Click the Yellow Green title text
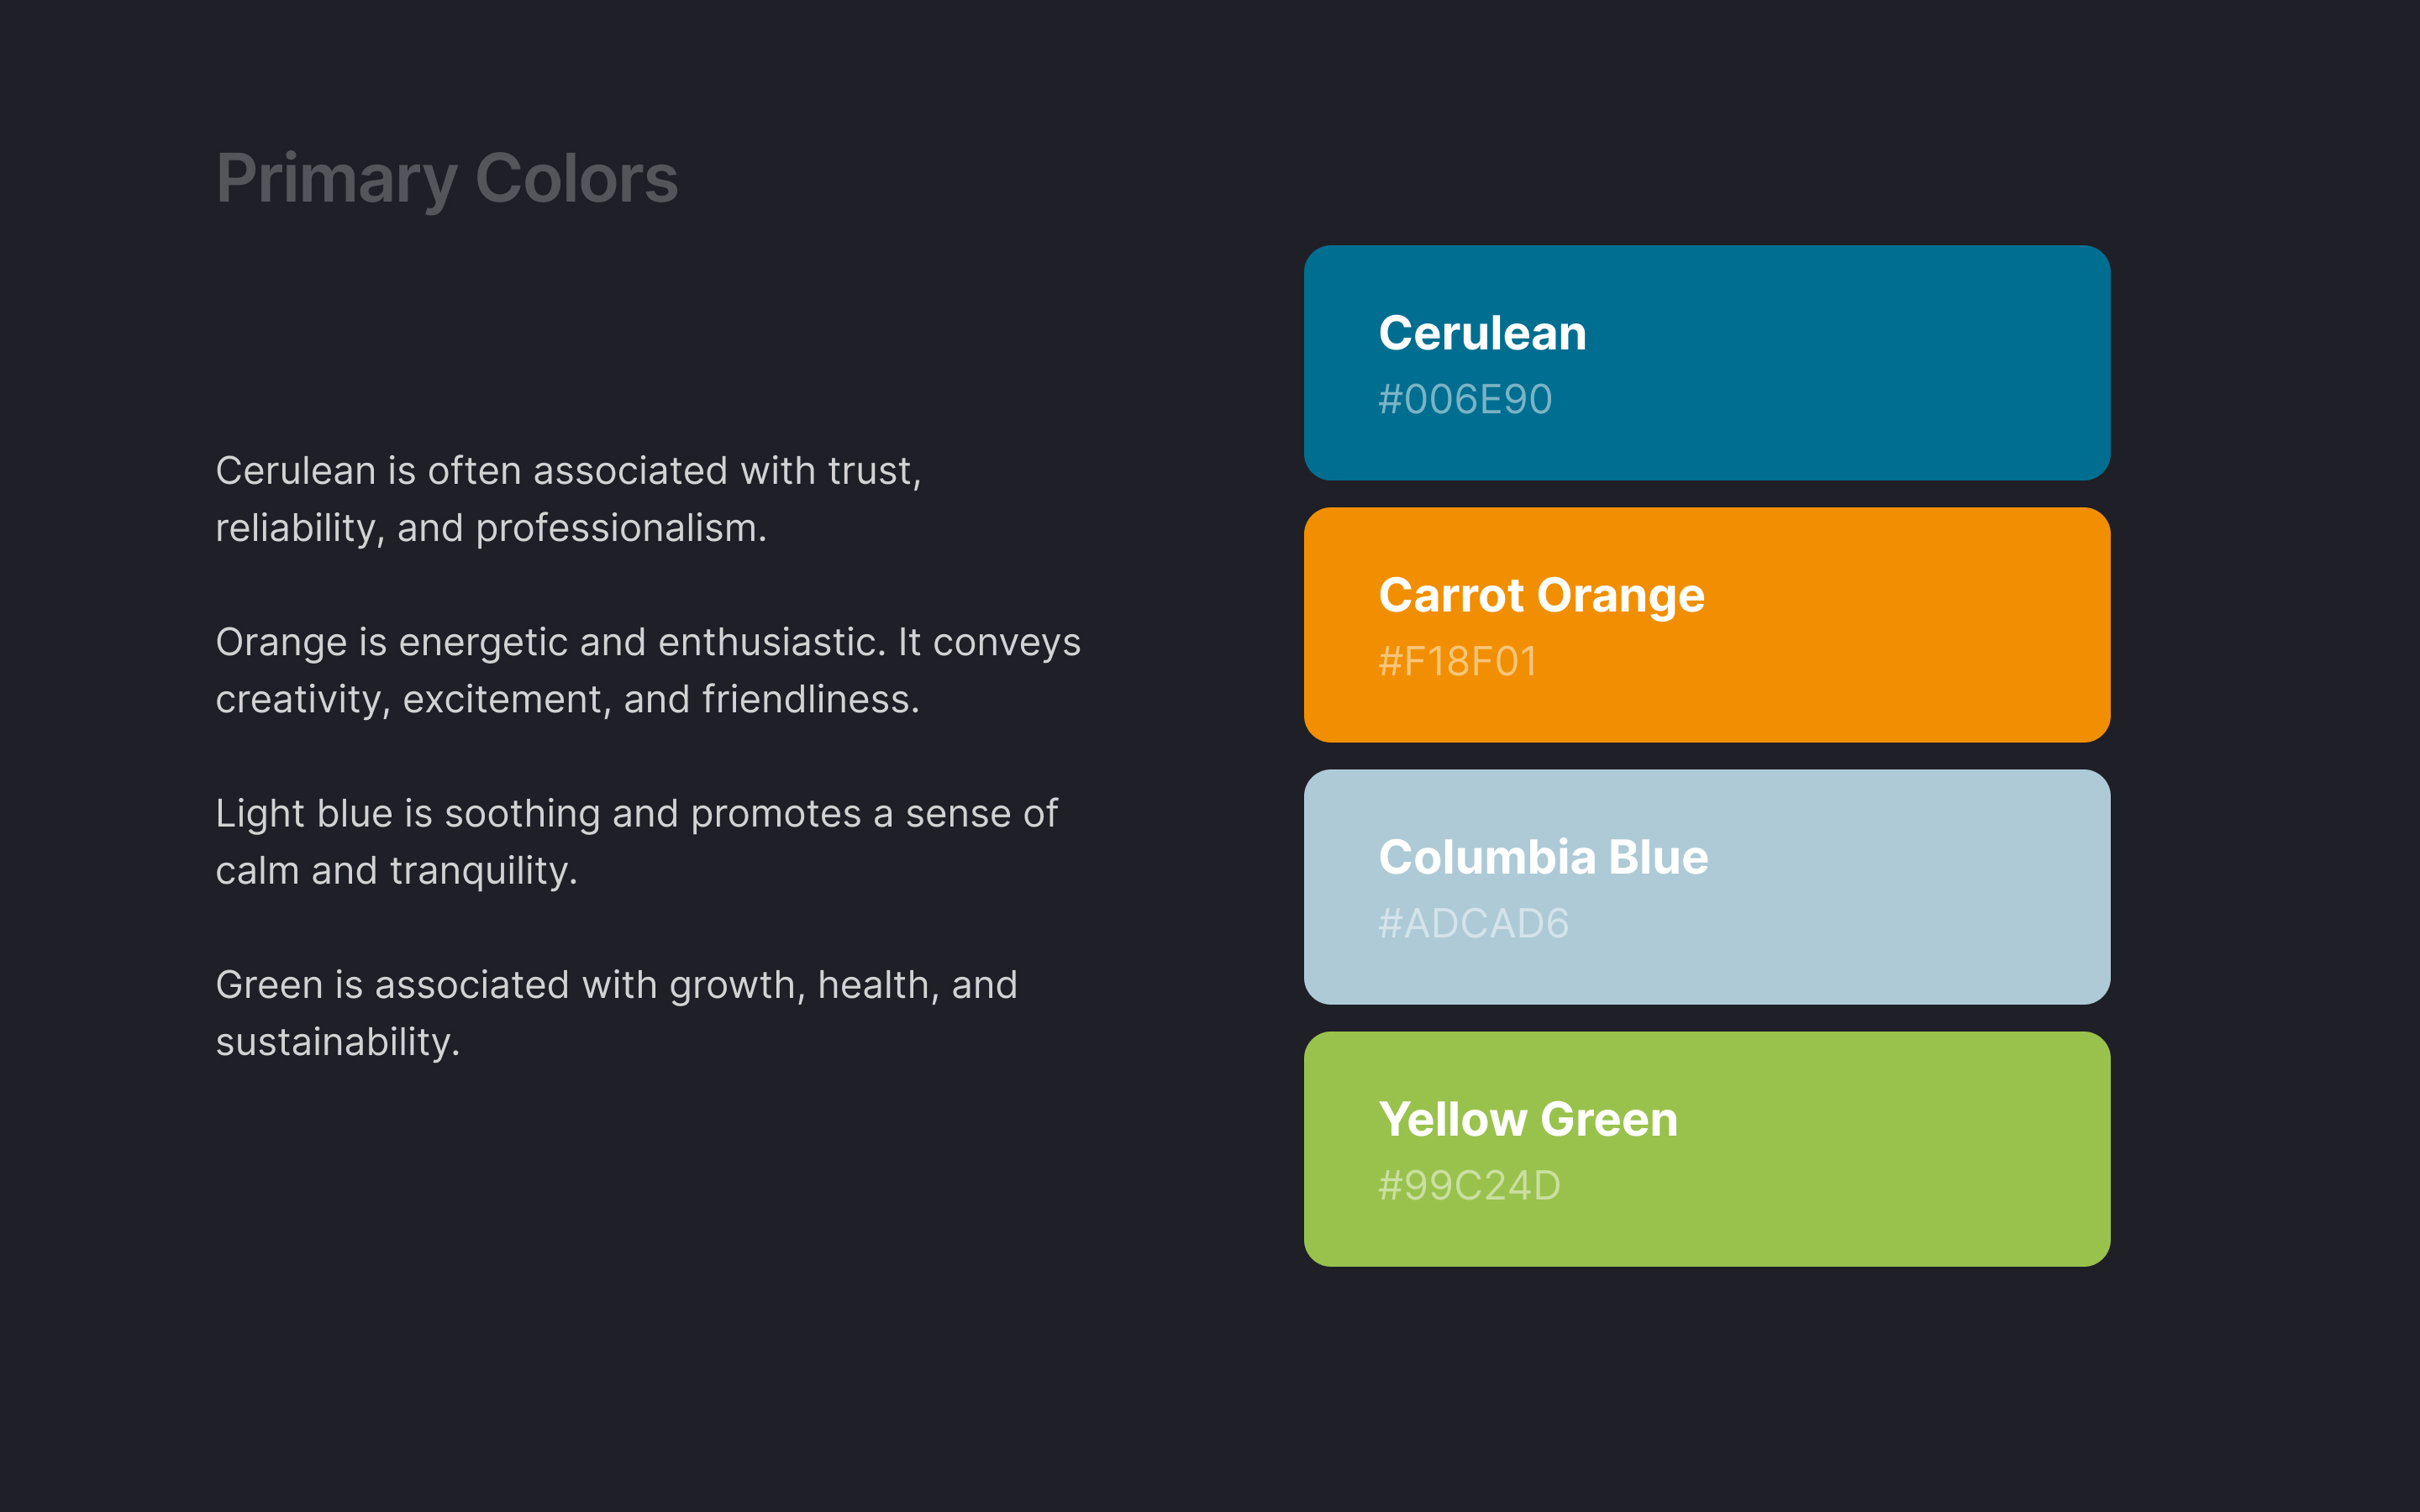The height and width of the screenshot is (1512, 2420). coord(1528,1119)
